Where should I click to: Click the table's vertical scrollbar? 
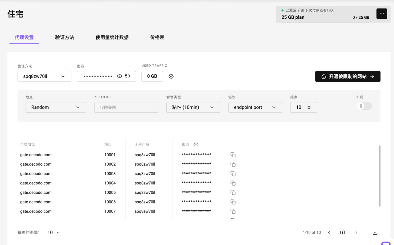380,176
